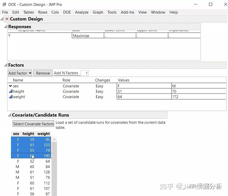Open the Maximize goal selector for Y
Screen dimensions: 228x196
88,35
